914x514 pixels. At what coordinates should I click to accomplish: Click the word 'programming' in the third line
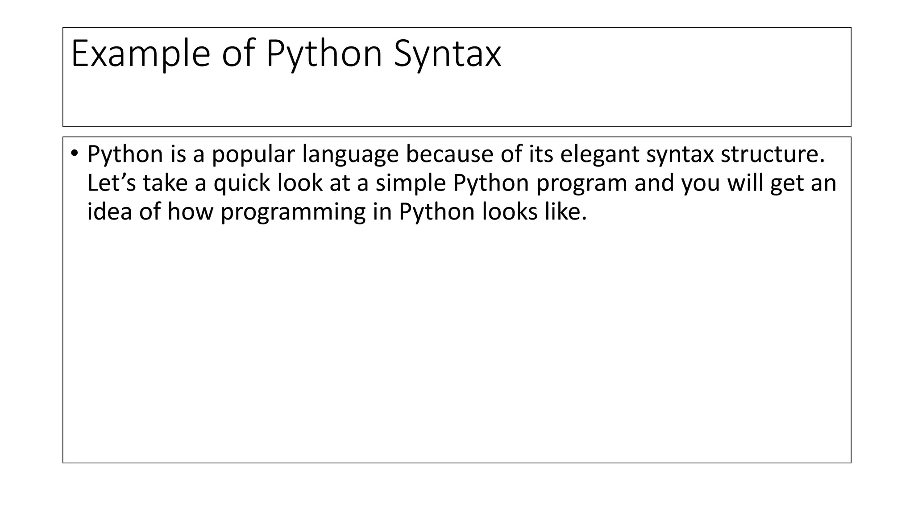point(293,211)
